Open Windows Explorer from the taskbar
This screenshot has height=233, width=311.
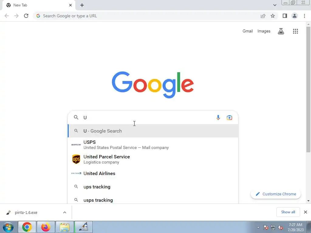[65, 227]
